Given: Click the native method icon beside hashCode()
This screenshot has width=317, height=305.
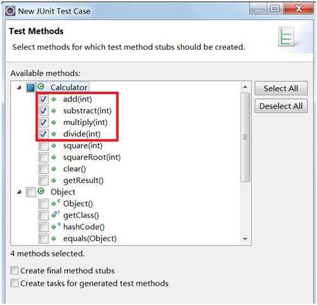Looking at the screenshot, I should point(55,226).
